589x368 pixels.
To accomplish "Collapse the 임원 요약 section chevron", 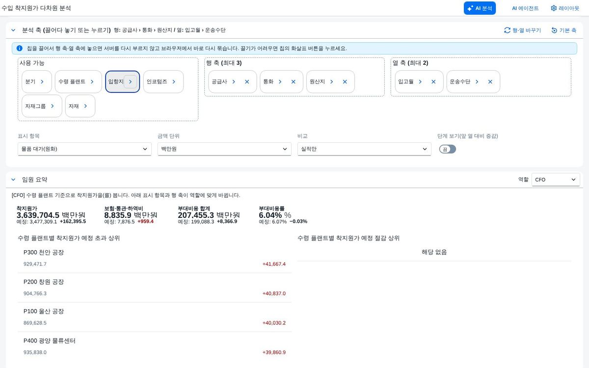I will click(x=13, y=180).
